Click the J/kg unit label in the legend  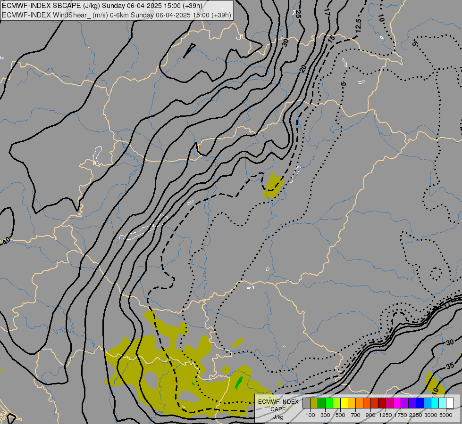point(278,417)
